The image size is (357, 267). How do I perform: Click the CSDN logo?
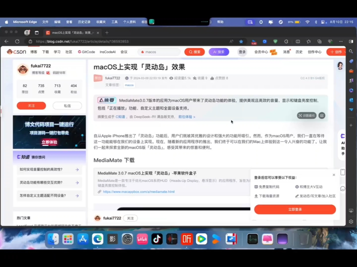pyautogui.click(x=16, y=52)
